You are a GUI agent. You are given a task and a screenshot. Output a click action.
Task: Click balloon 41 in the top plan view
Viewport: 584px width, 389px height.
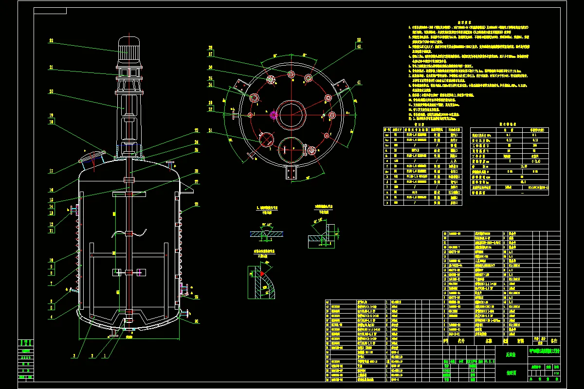(x=359, y=83)
